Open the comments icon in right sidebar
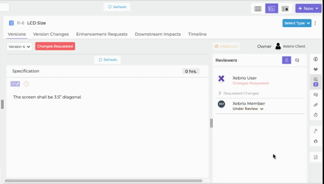 click(315, 95)
